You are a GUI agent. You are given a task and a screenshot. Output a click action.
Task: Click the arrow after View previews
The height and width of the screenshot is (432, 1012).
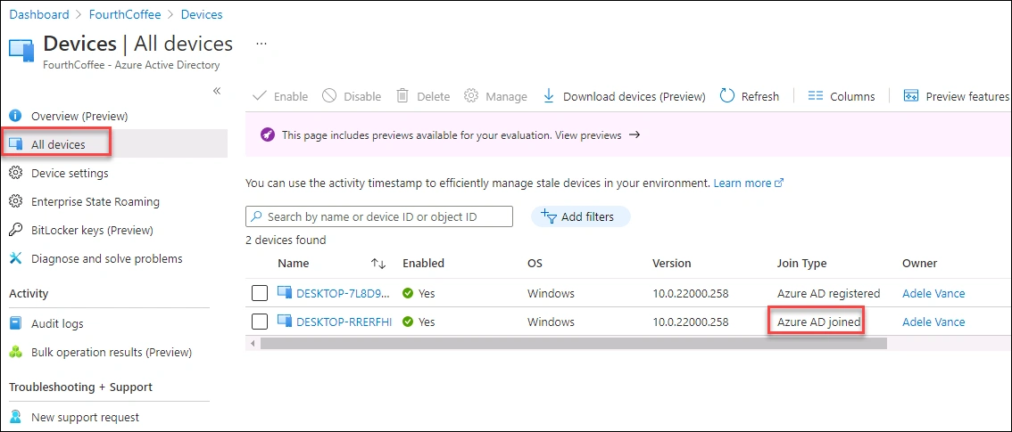click(x=634, y=135)
